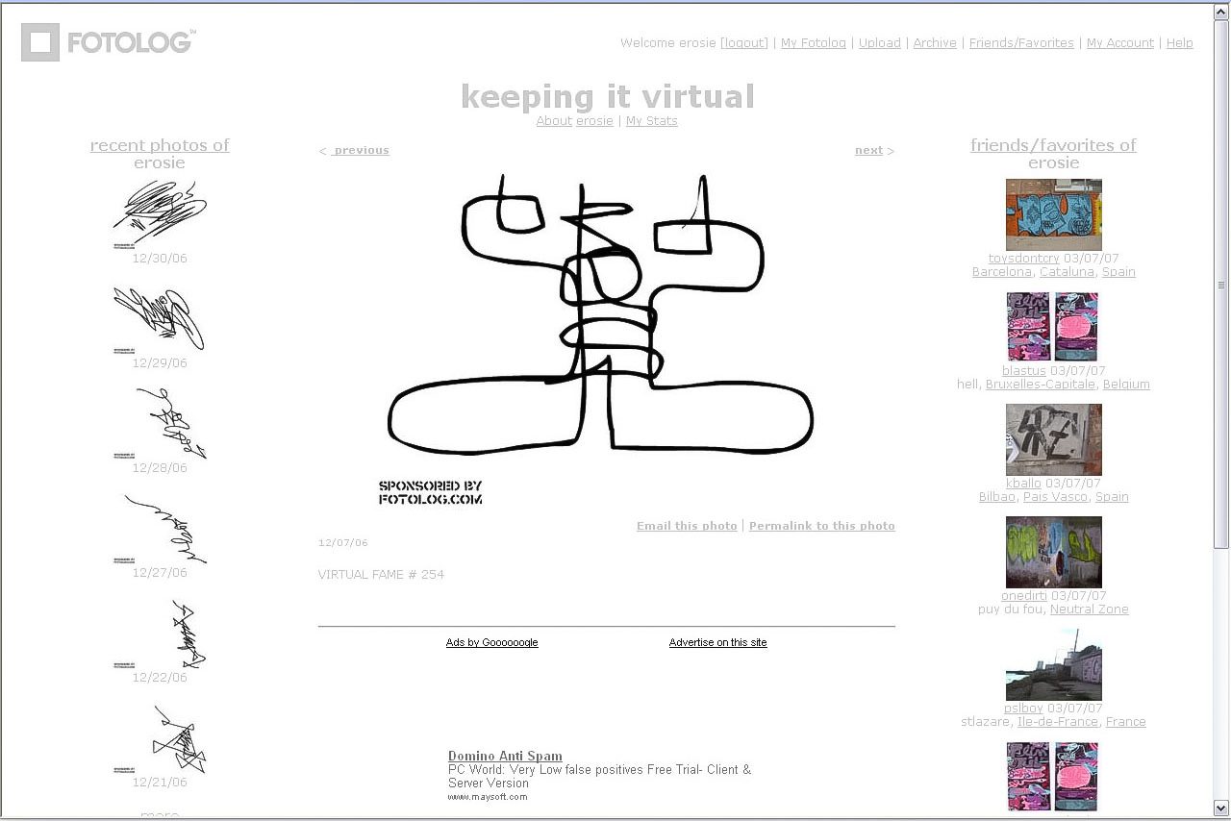Open Friends/Favorites in top navigation
Image resolution: width=1231 pixels, height=821 pixels.
(x=1020, y=43)
